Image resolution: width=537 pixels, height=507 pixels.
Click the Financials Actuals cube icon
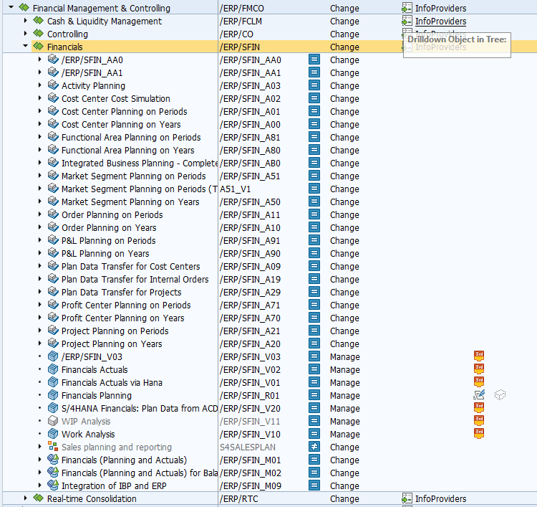click(53, 369)
